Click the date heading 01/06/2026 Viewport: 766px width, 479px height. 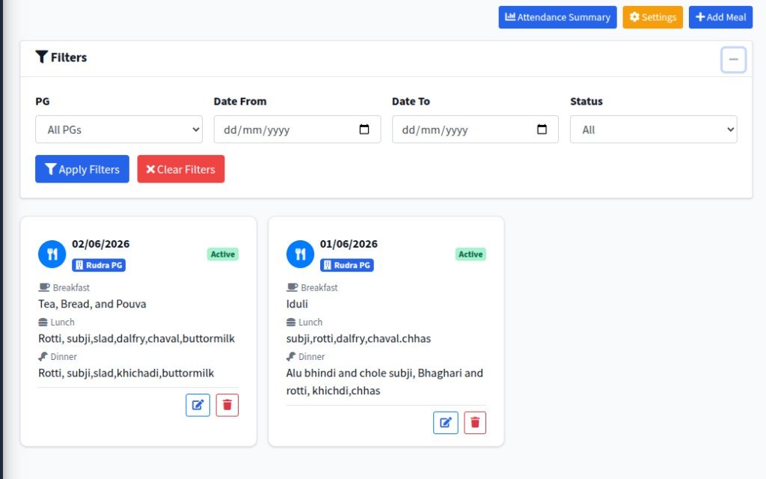tap(349, 244)
